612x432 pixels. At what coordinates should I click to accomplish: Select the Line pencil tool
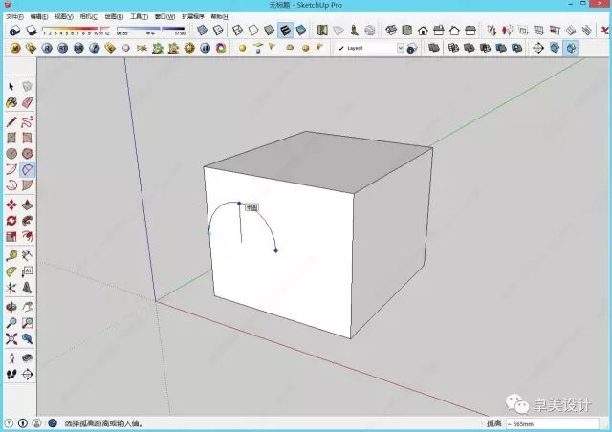11,121
